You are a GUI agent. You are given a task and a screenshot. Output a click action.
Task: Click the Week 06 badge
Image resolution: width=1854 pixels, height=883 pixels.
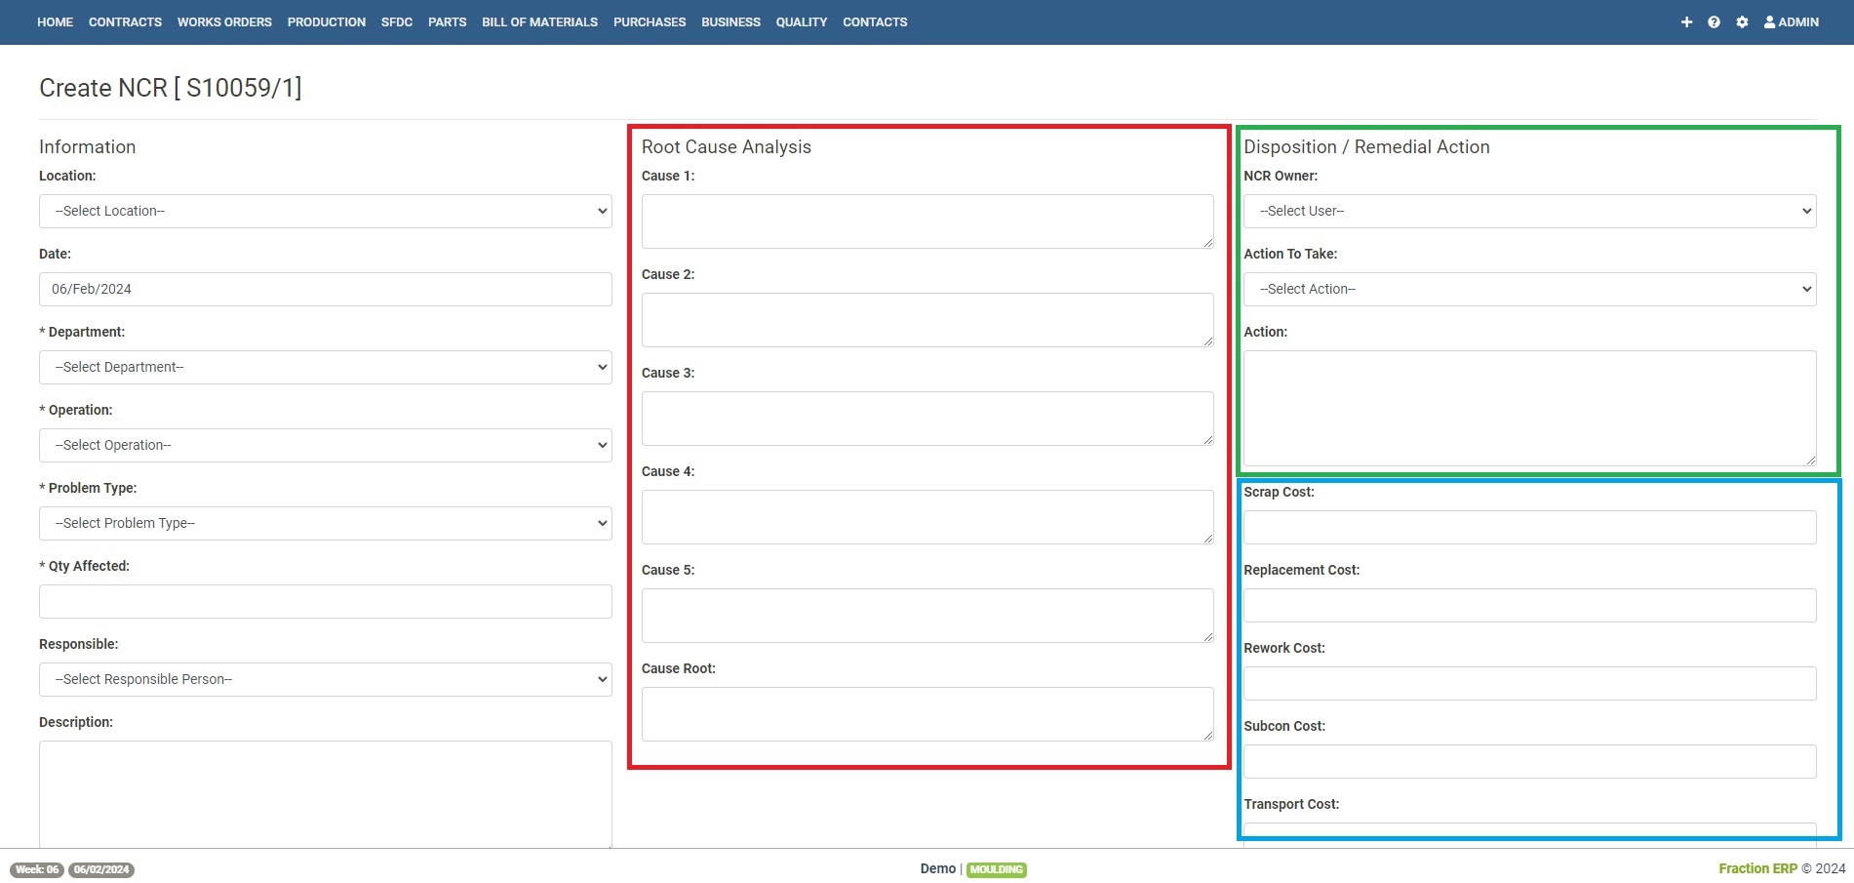37,869
